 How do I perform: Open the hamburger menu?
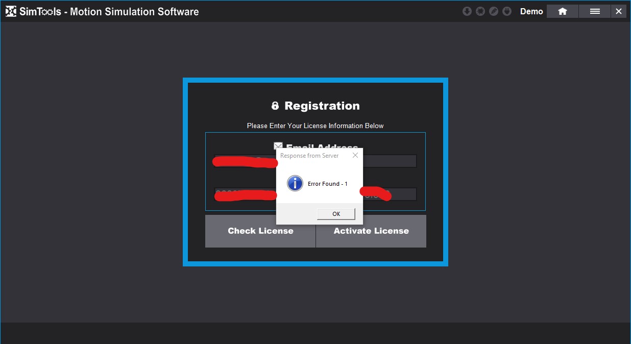(x=595, y=11)
